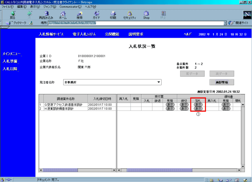Image resolution: width=252 pixels, height=182 pixels.
Task: Click the page location icon beside 場所
Action: pyautogui.click(x=31, y=23)
